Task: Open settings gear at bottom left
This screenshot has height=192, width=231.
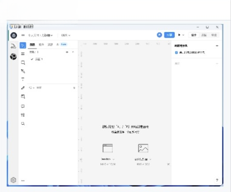Action: [x=14, y=180]
